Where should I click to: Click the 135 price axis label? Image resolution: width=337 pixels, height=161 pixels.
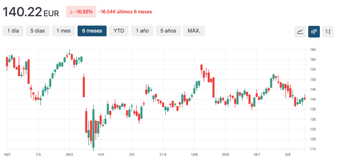(313, 109)
